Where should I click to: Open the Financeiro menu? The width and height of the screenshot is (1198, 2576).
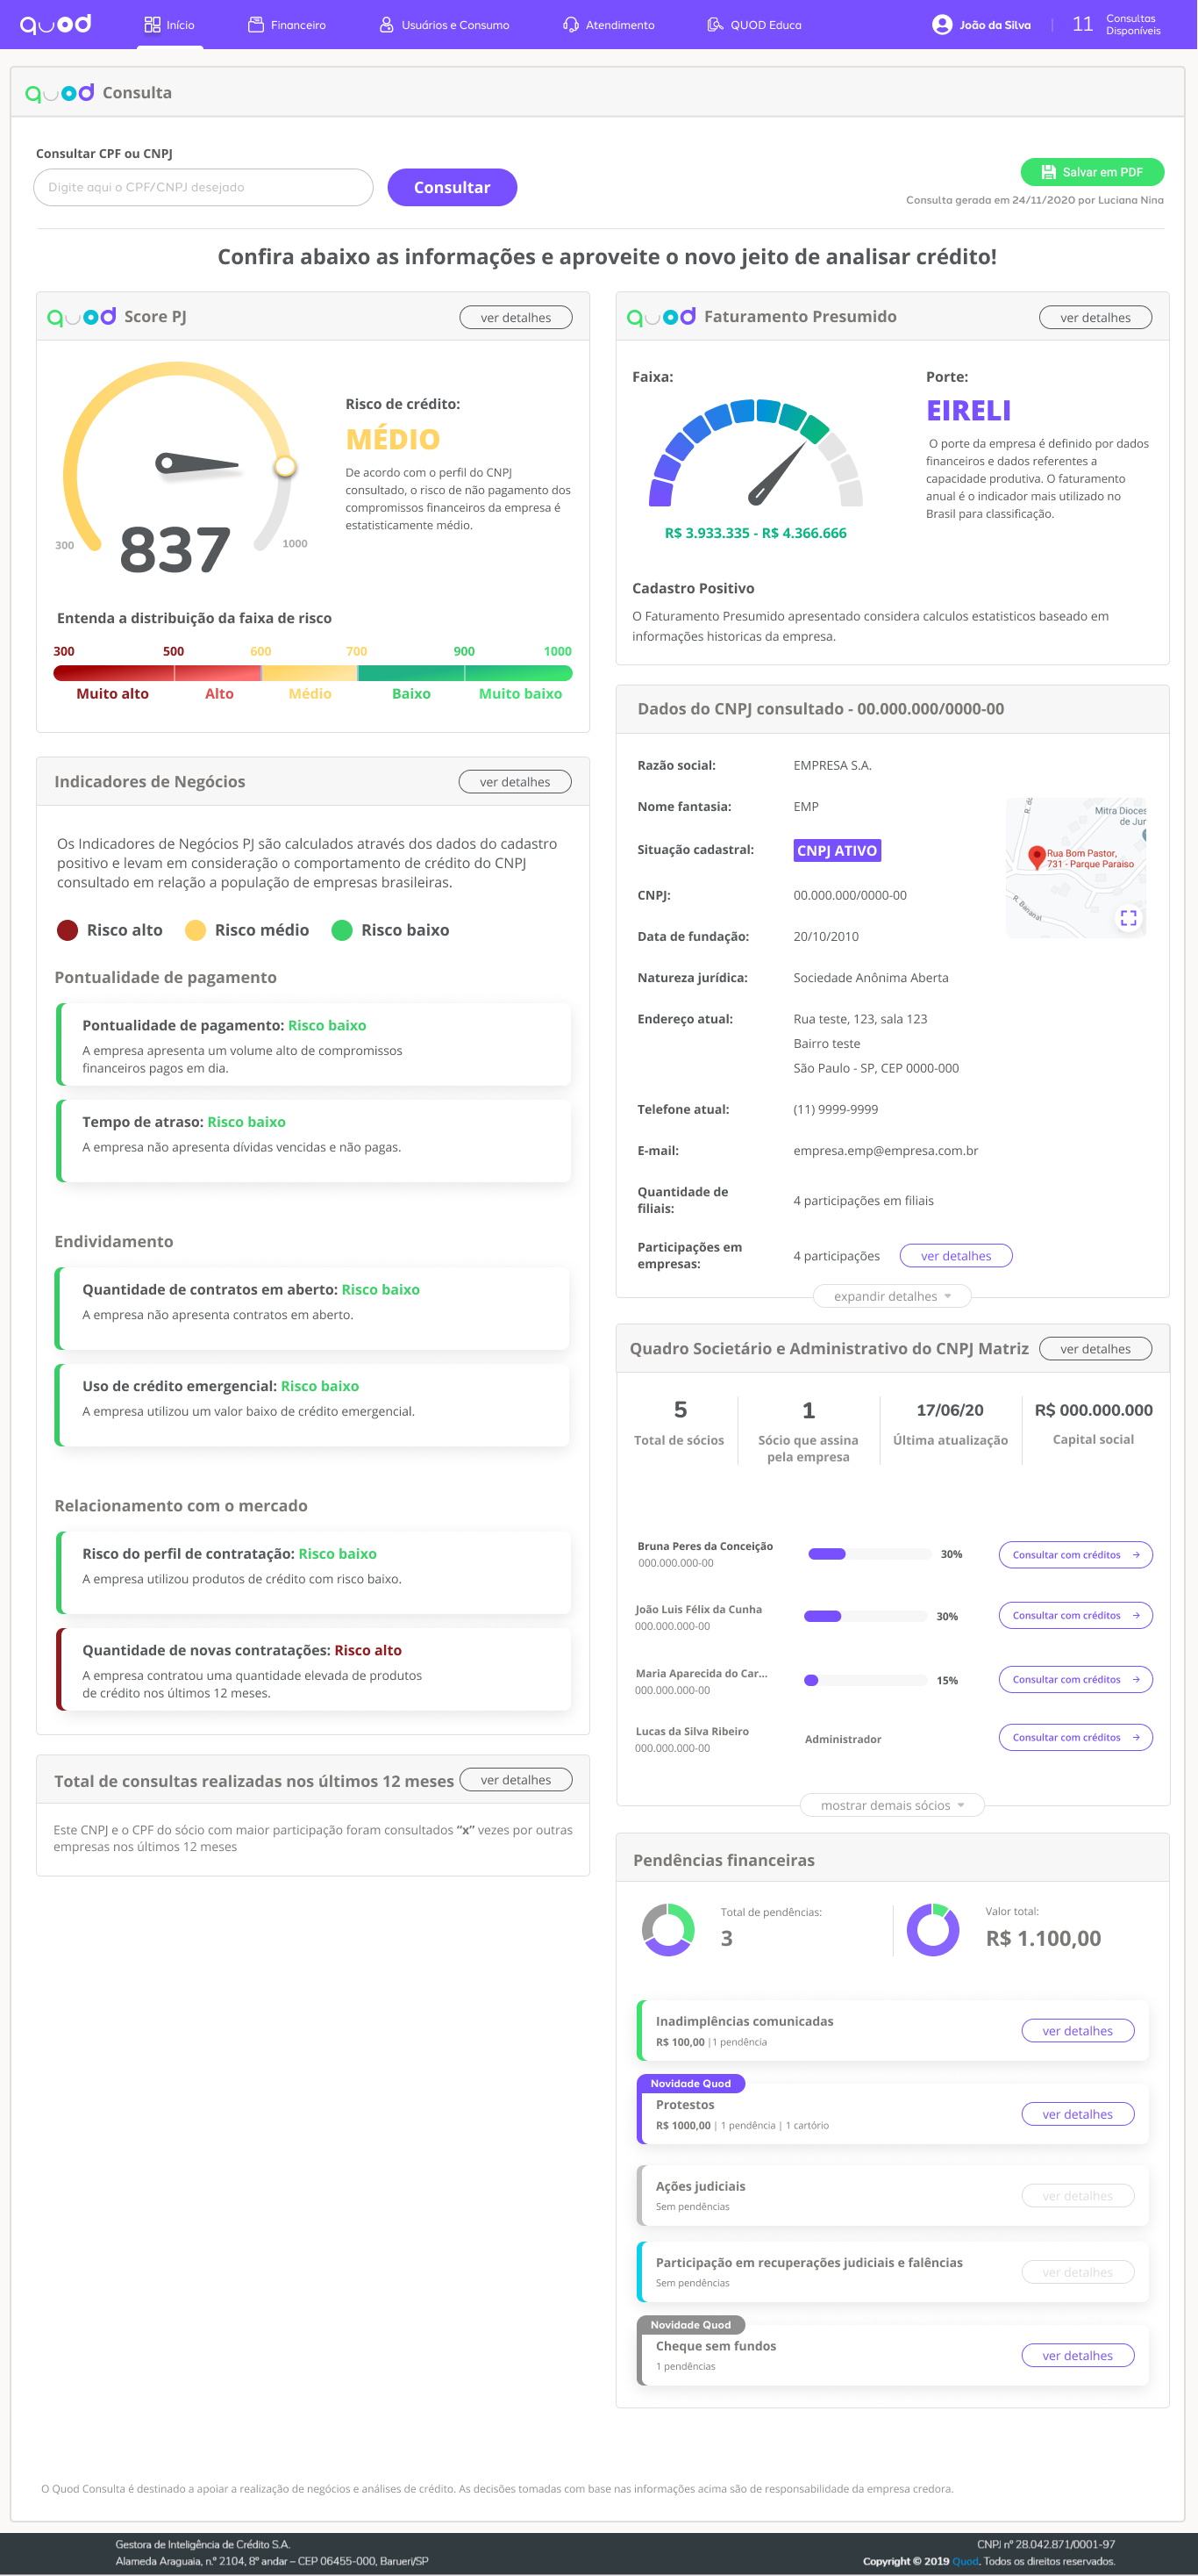pyautogui.click(x=287, y=24)
